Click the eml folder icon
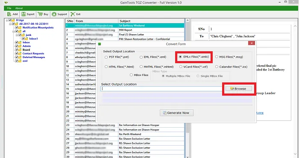This screenshot has width=299, height=158. pyautogui.click(x=20, y=61)
